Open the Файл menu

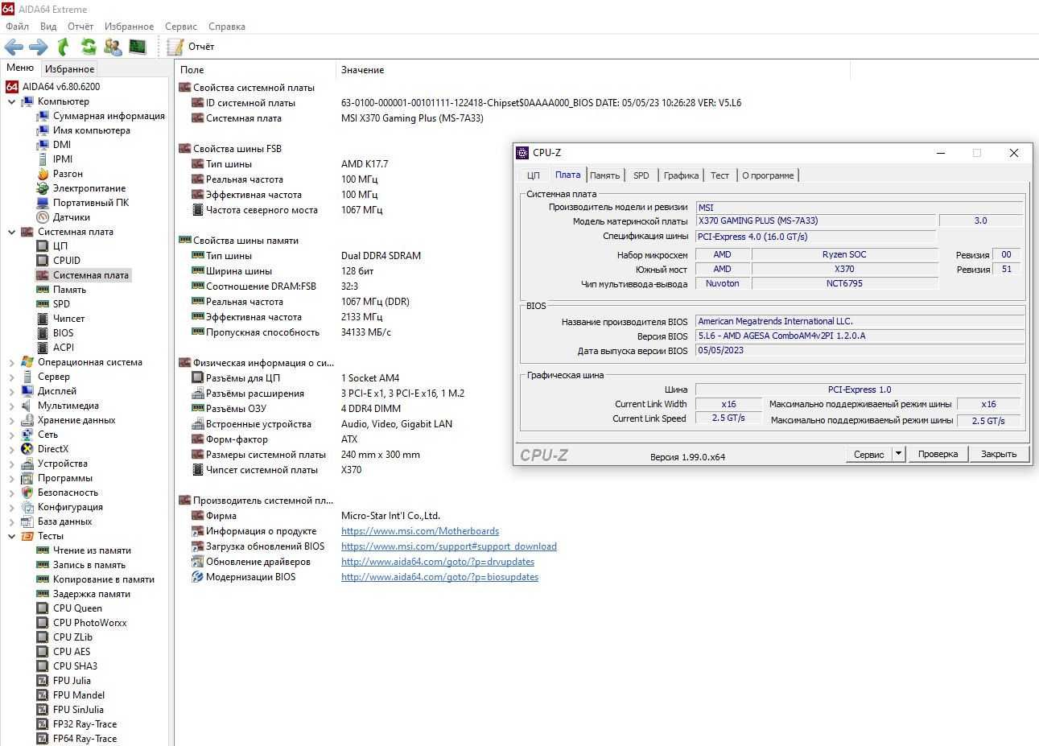(17, 27)
